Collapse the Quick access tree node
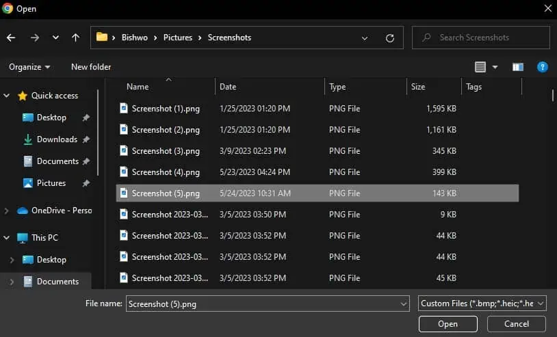This screenshot has height=337, width=557. click(x=6, y=96)
